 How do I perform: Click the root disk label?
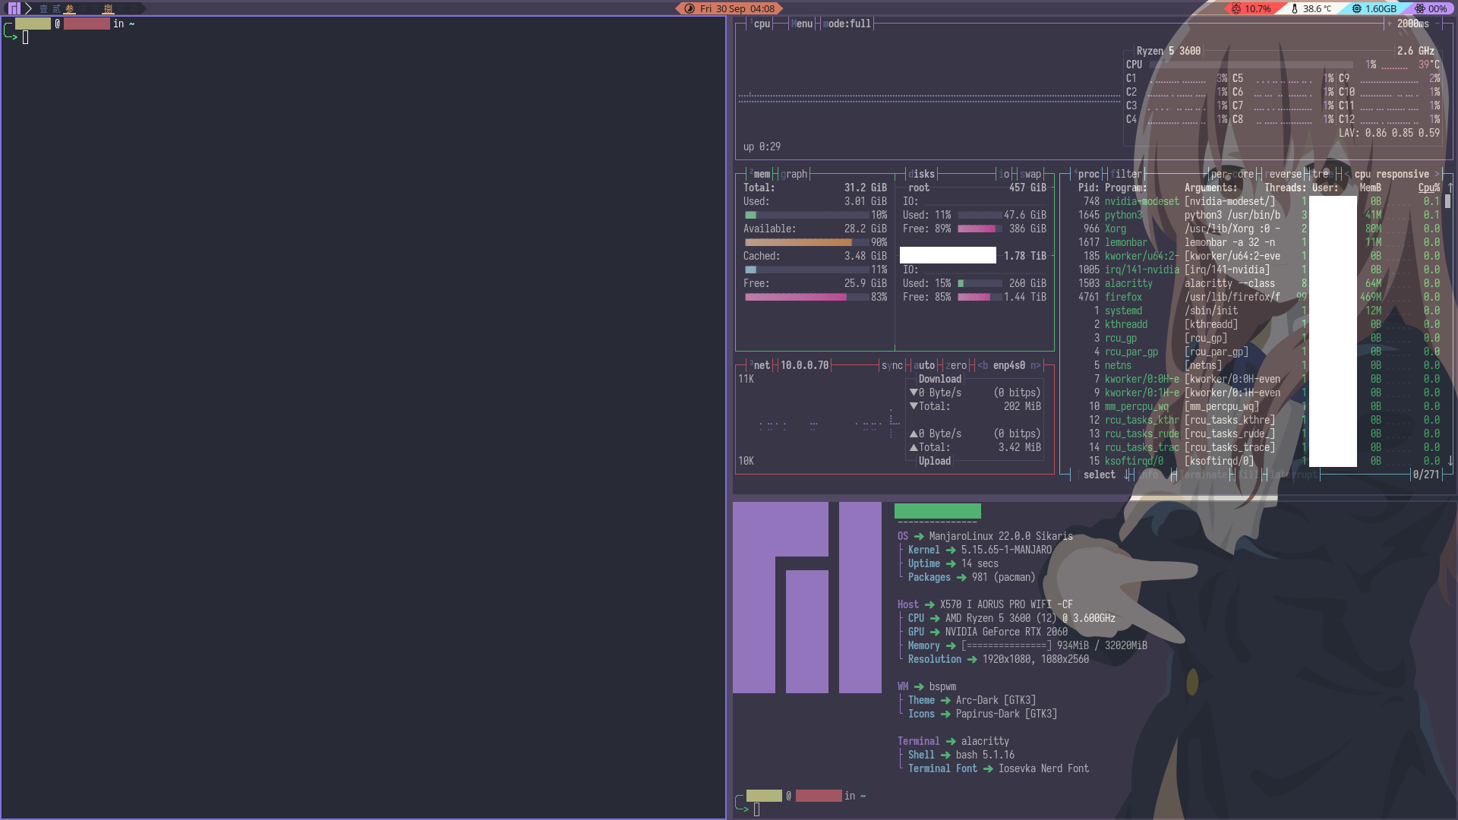[x=919, y=188]
